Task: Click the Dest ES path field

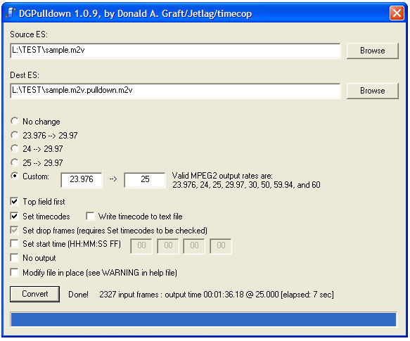Action: point(175,91)
